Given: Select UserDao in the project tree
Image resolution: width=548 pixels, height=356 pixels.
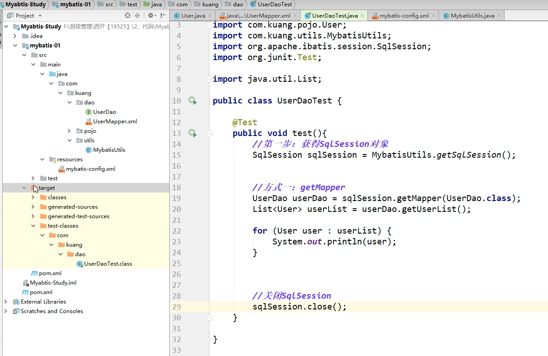Looking at the screenshot, I should (x=105, y=112).
